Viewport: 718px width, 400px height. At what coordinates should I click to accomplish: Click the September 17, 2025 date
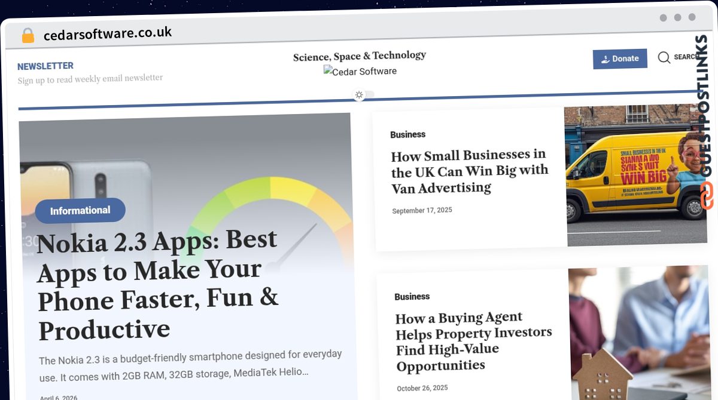click(422, 211)
